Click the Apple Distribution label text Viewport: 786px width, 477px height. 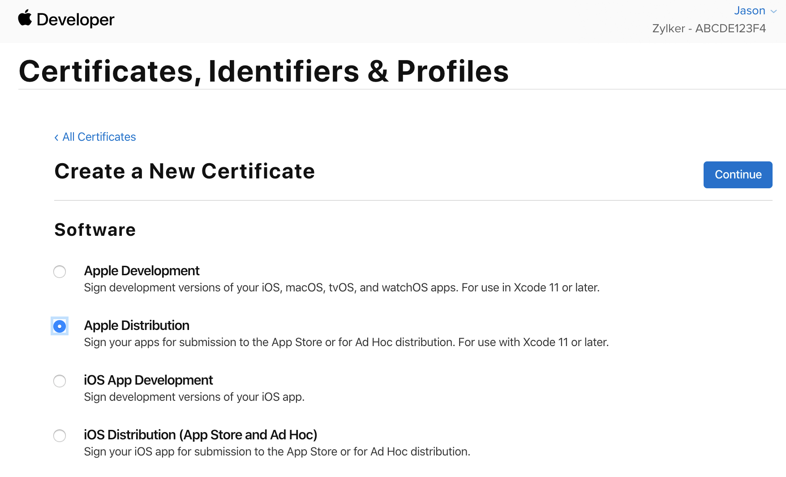(x=136, y=325)
